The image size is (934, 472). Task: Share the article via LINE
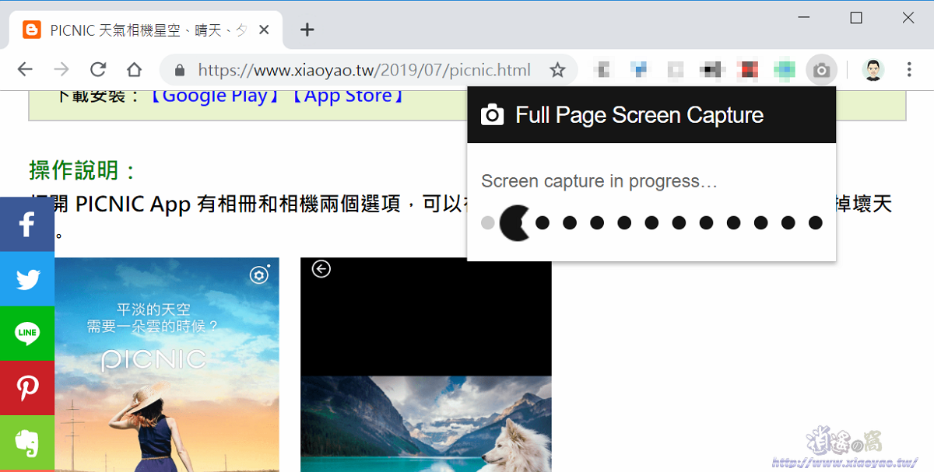click(x=27, y=334)
